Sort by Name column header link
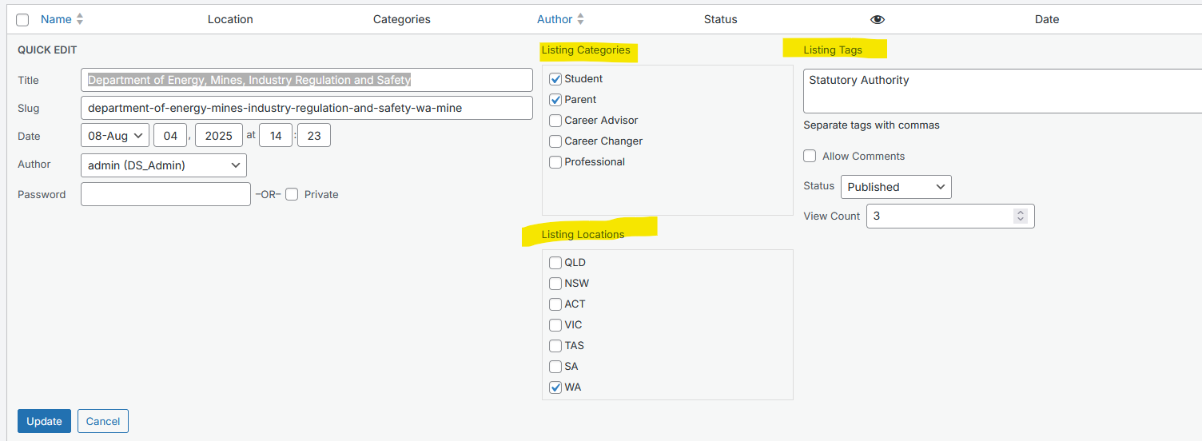The width and height of the screenshot is (1202, 441). click(x=56, y=19)
